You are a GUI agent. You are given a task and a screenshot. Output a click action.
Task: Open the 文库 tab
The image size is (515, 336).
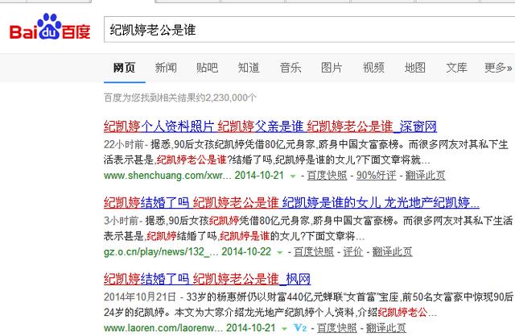click(456, 68)
